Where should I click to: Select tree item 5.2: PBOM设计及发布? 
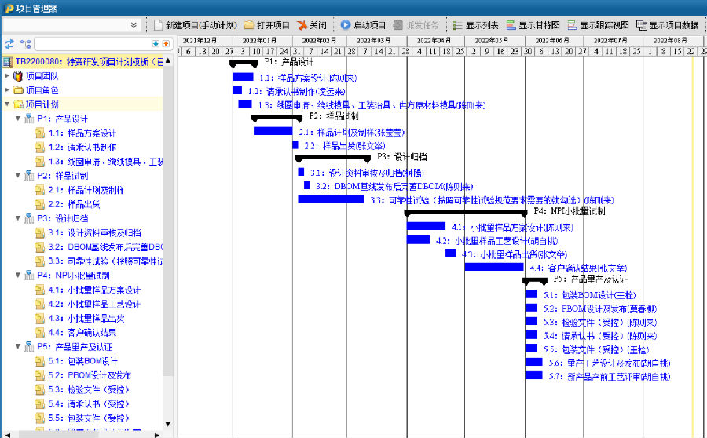[x=90, y=375]
